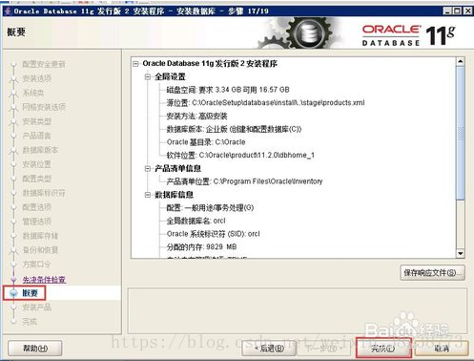Close the installer window
The image size is (474, 361).
(x=467, y=11)
